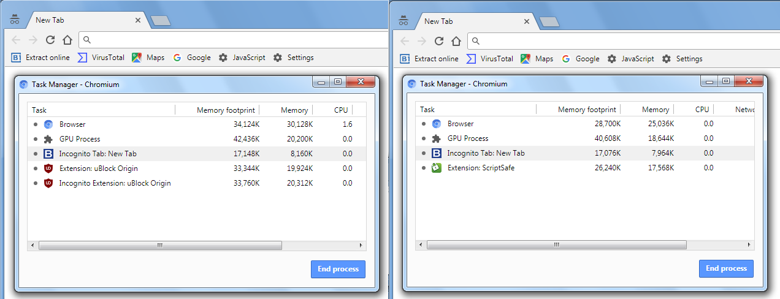Select the Incognito Extension: uBlock Origin row

197,183
